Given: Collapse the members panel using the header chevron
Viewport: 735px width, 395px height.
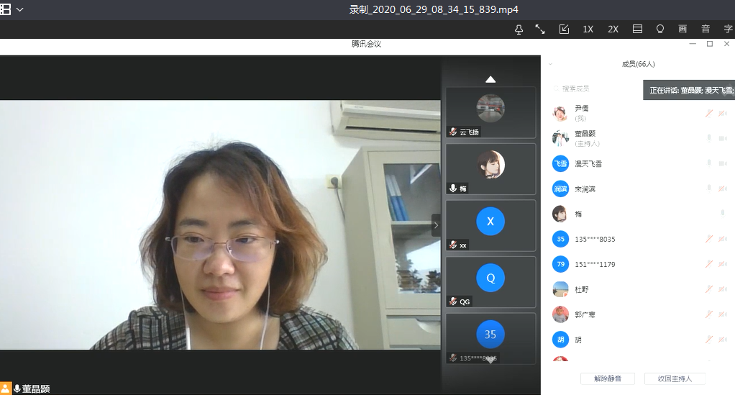Looking at the screenshot, I should 550,64.
